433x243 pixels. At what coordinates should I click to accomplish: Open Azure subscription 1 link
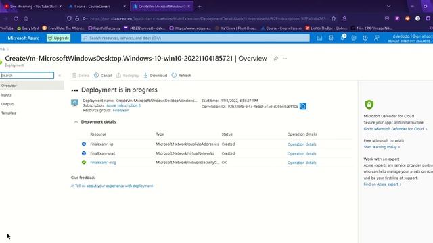pyautogui.click(x=123, y=105)
